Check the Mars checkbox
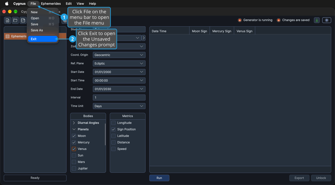335x185 pixels. coord(74,162)
